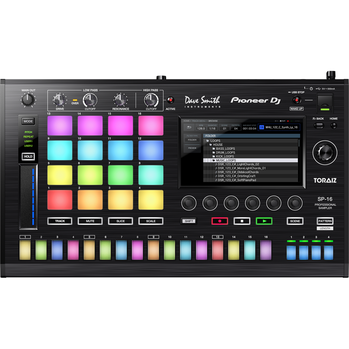349x349 pixels.
Task: Toggle step key 13 in the sequencer
Action: pyautogui.click(x=218, y=250)
